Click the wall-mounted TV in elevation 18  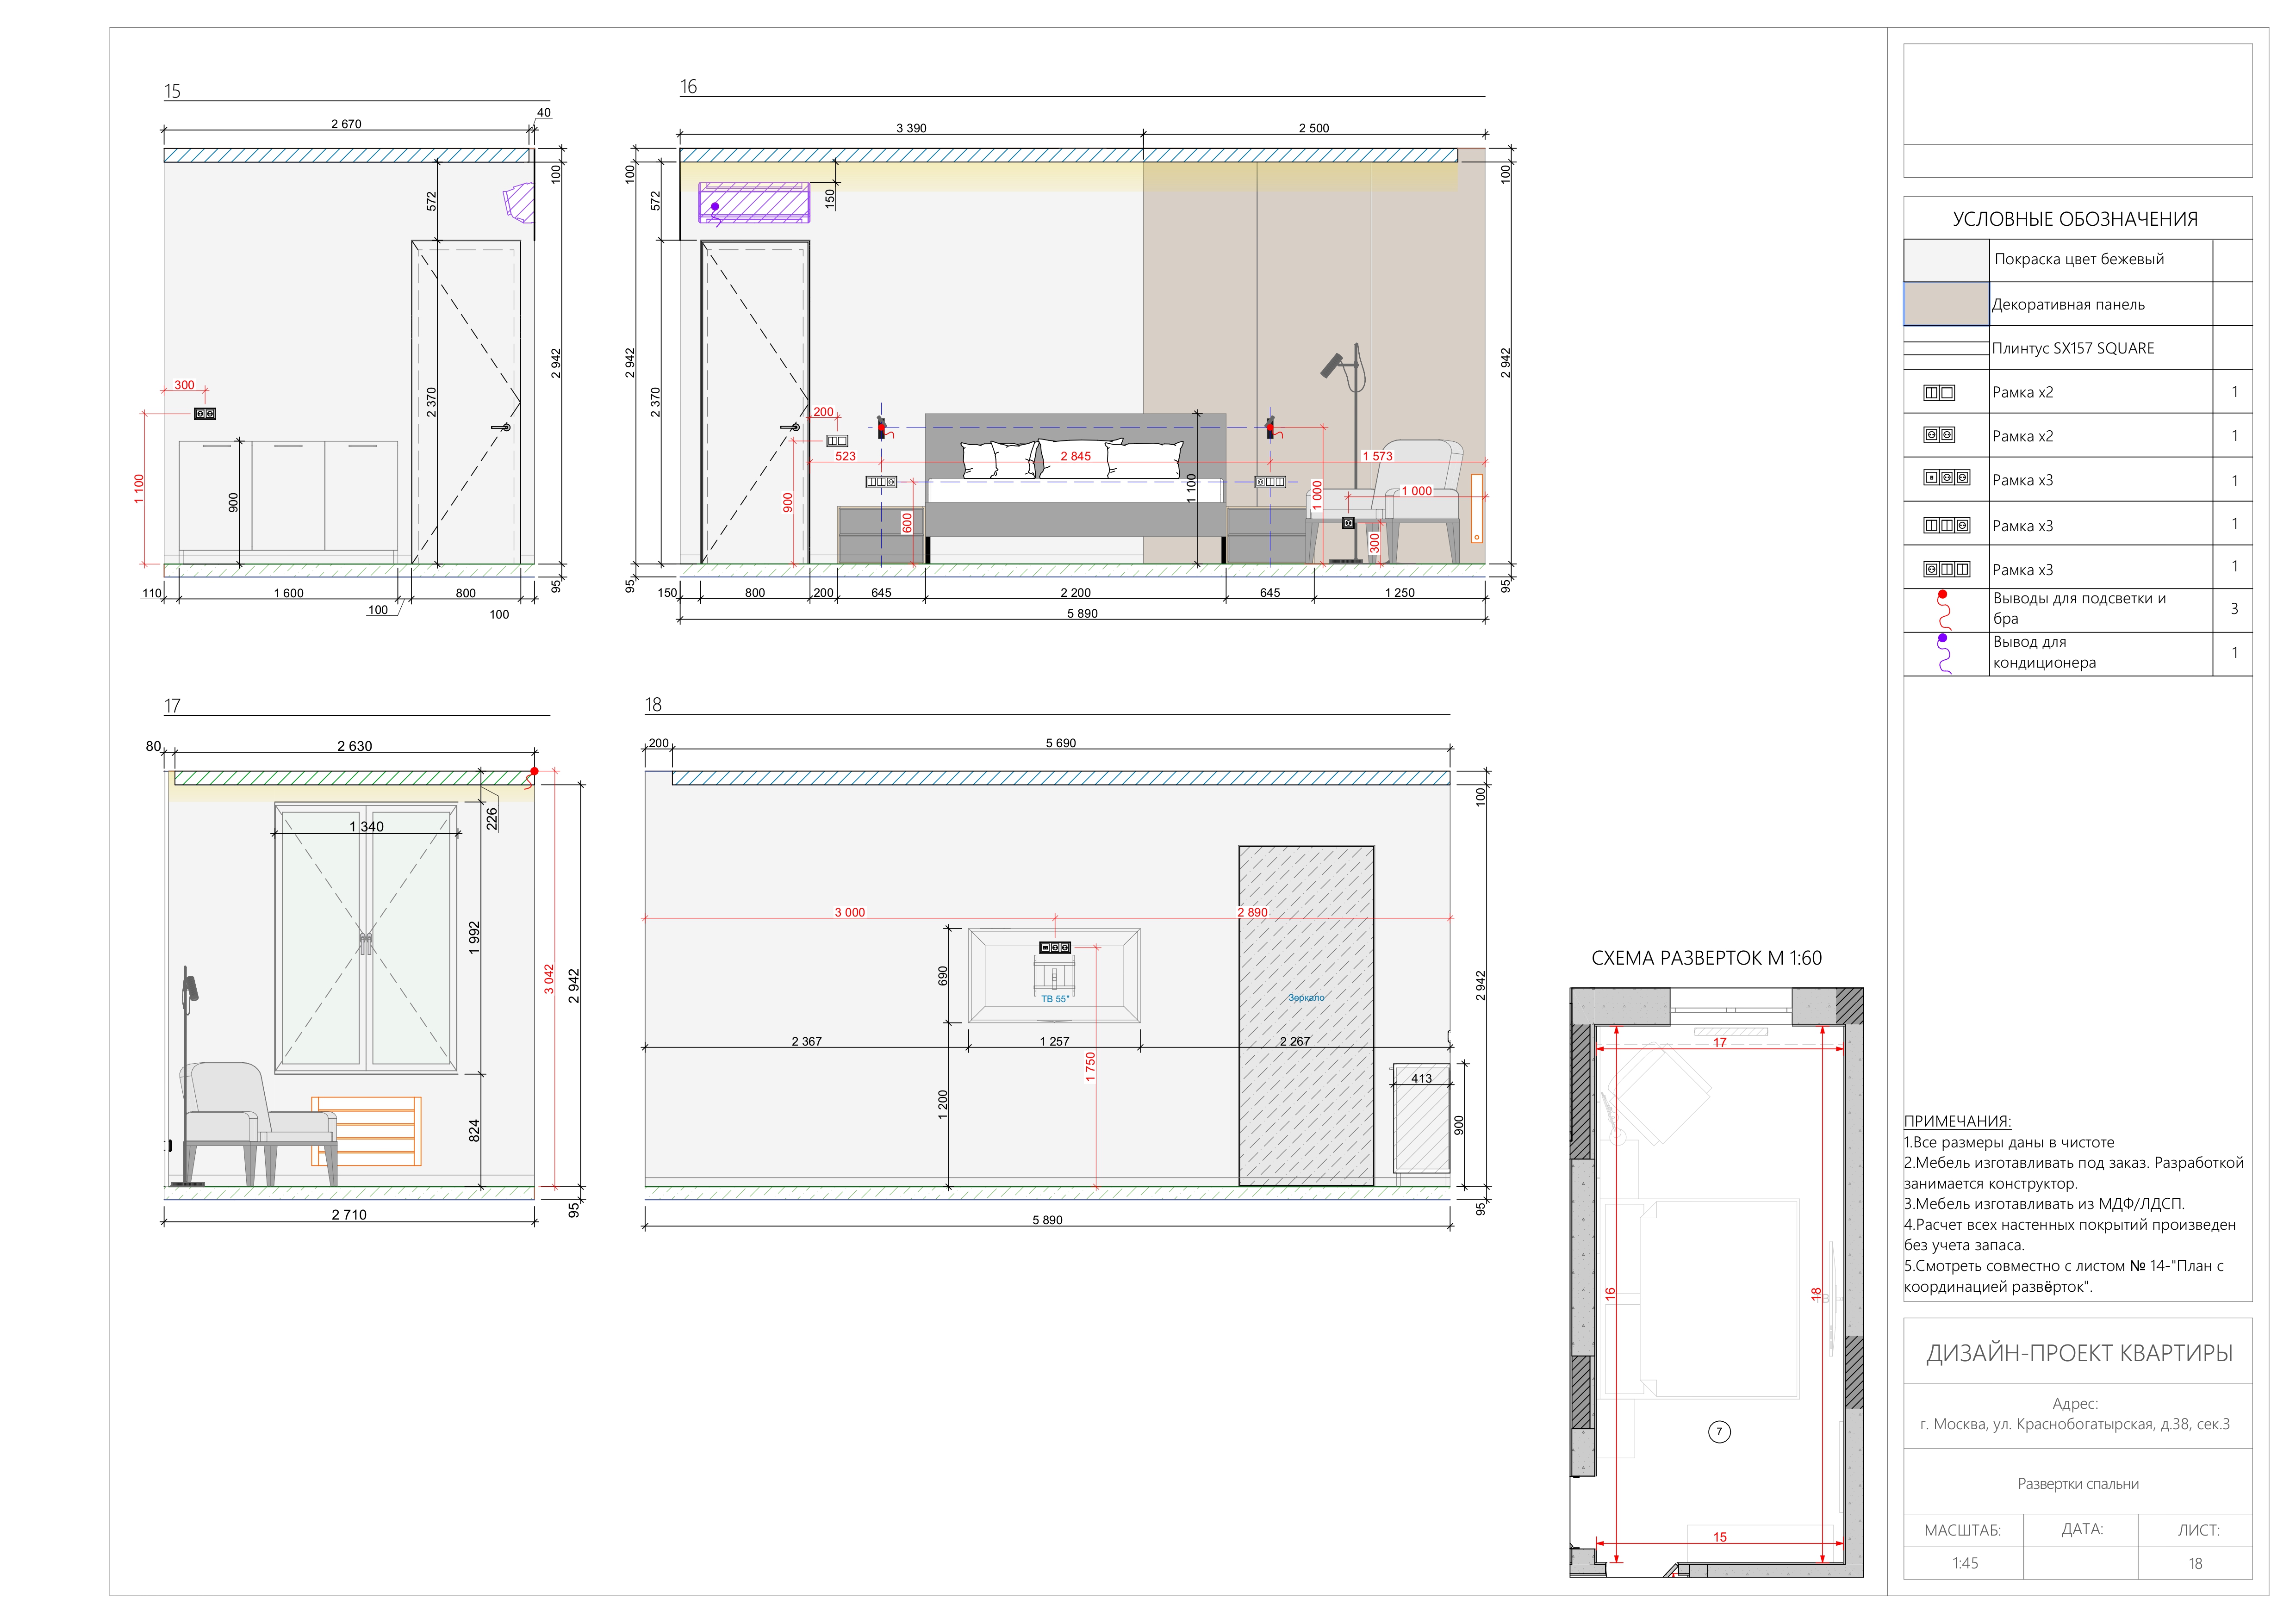tap(1054, 975)
